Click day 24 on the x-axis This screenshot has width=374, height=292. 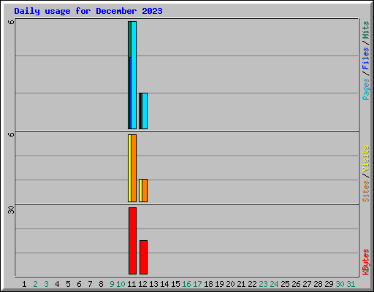point(274,284)
